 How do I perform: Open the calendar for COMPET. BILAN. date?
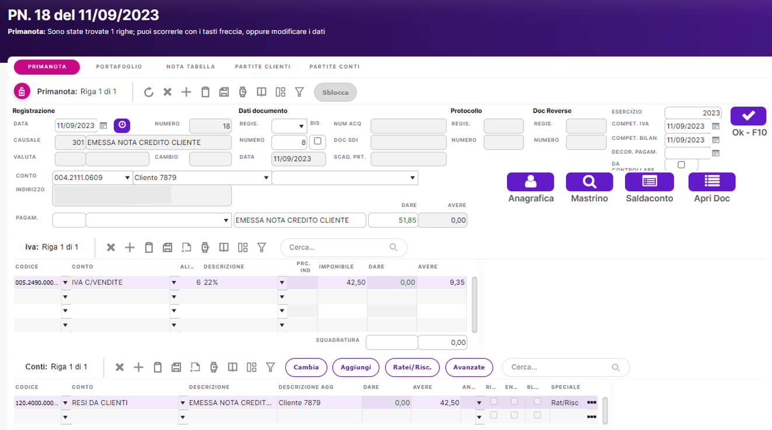pos(716,140)
